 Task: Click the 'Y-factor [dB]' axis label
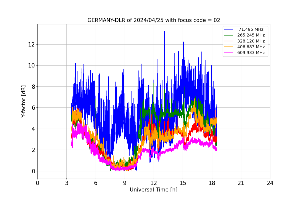pos(23,101)
